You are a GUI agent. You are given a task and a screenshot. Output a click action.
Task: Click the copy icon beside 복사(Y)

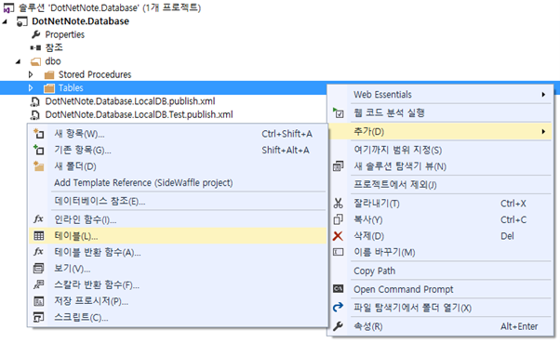pos(338,219)
